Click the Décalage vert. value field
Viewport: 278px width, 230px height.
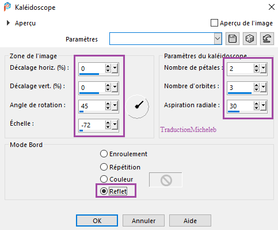(92, 88)
